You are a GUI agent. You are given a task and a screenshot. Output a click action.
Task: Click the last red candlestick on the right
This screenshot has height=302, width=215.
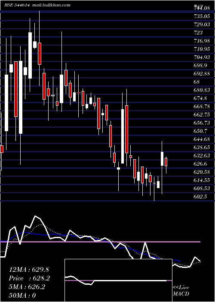coord(166,162)
